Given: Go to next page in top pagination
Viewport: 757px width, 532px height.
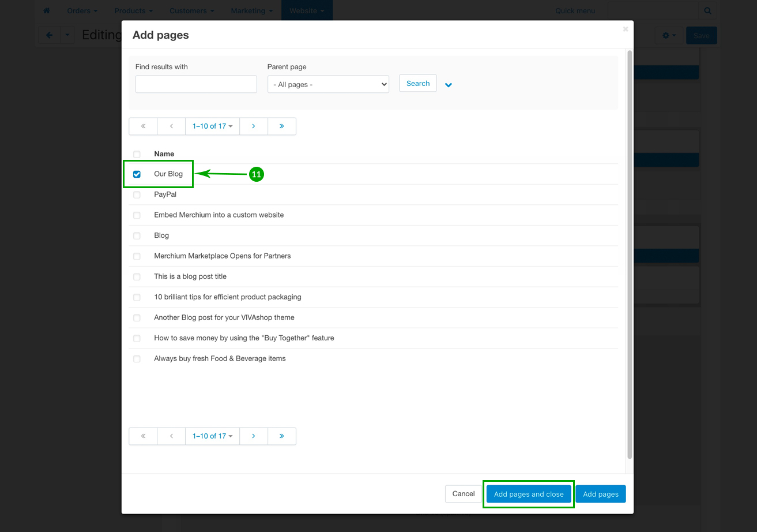Looking at the screenshot, I should [x=253, y=126].
